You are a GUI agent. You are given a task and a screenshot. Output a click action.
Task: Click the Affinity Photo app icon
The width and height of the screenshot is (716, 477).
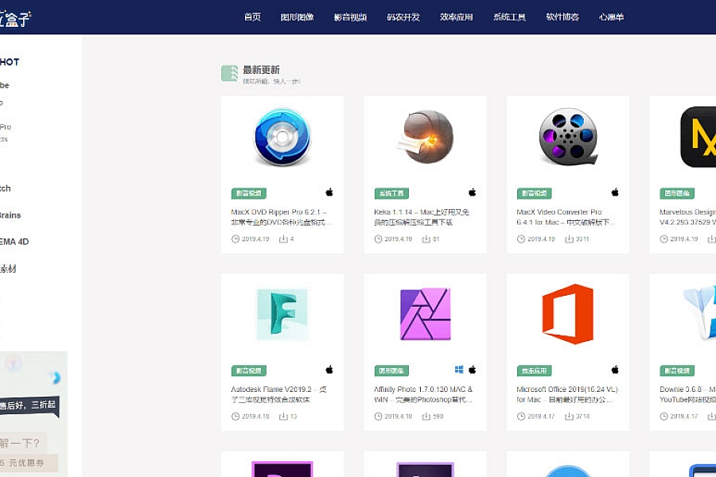[425, 314]
